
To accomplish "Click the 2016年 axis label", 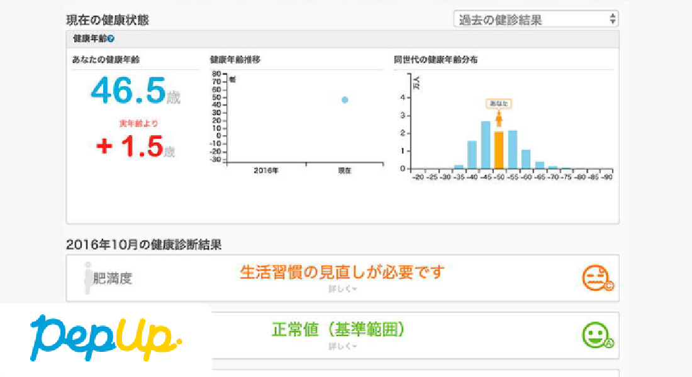I will 265,170.
